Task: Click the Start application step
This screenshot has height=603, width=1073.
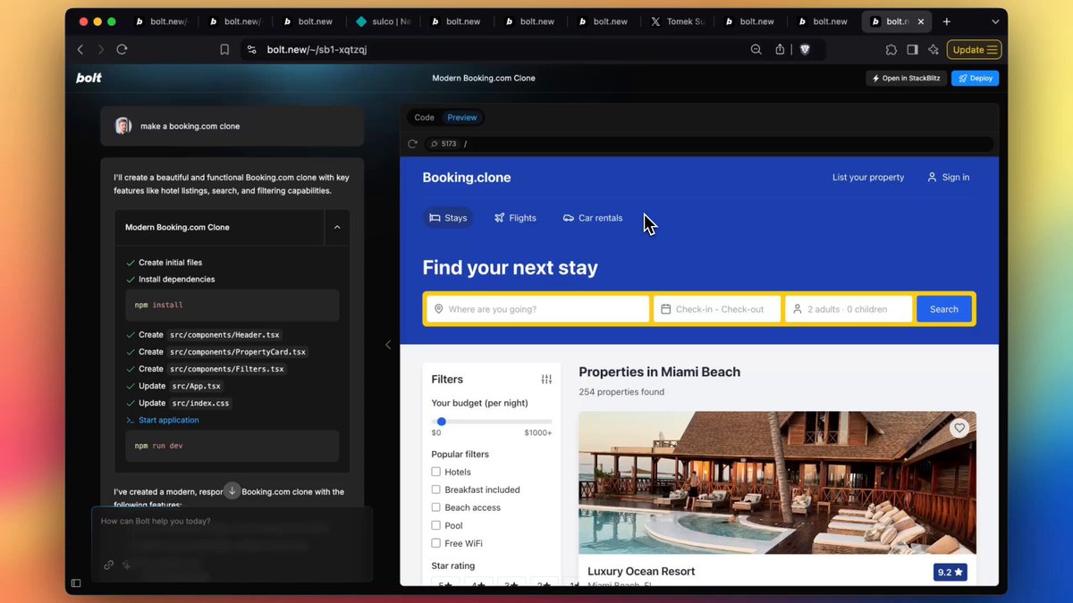Action: [x=168, y=420]
